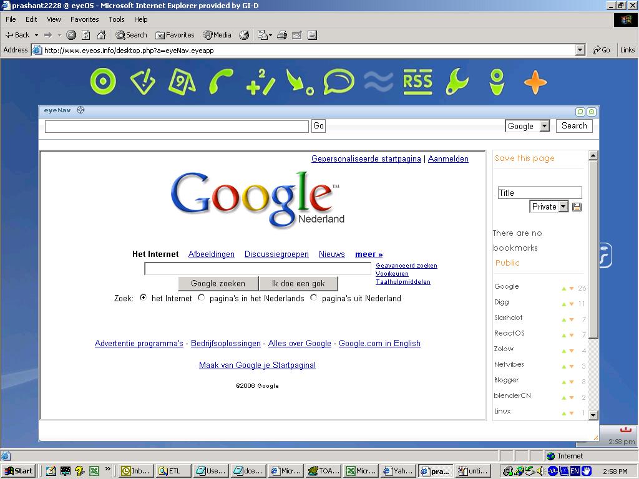
Task: Open the Aanmelden link
Action: (x=448, y=159)
